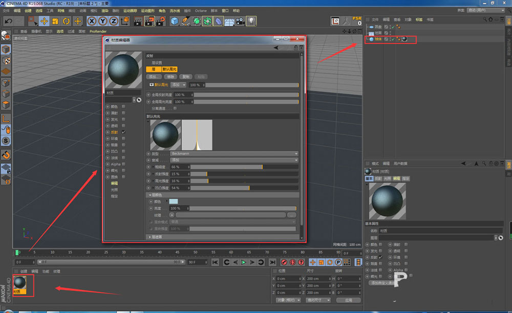
Task: Enable the 颜色 channel checkbox in the material editor
Action: click(x=123, y=106)
